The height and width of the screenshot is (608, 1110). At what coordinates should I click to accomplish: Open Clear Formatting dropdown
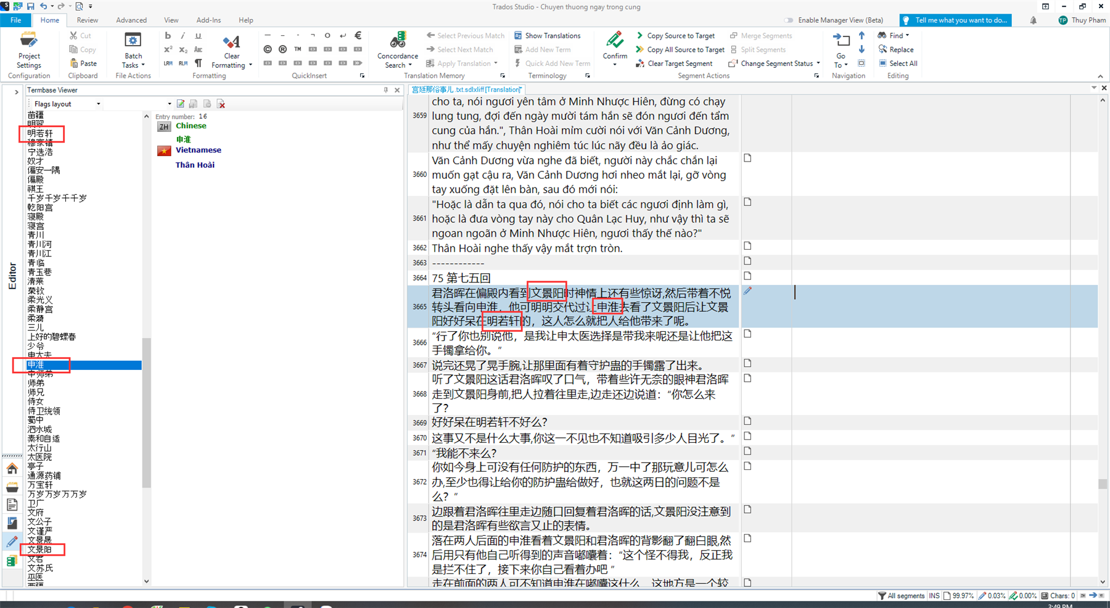231,51
